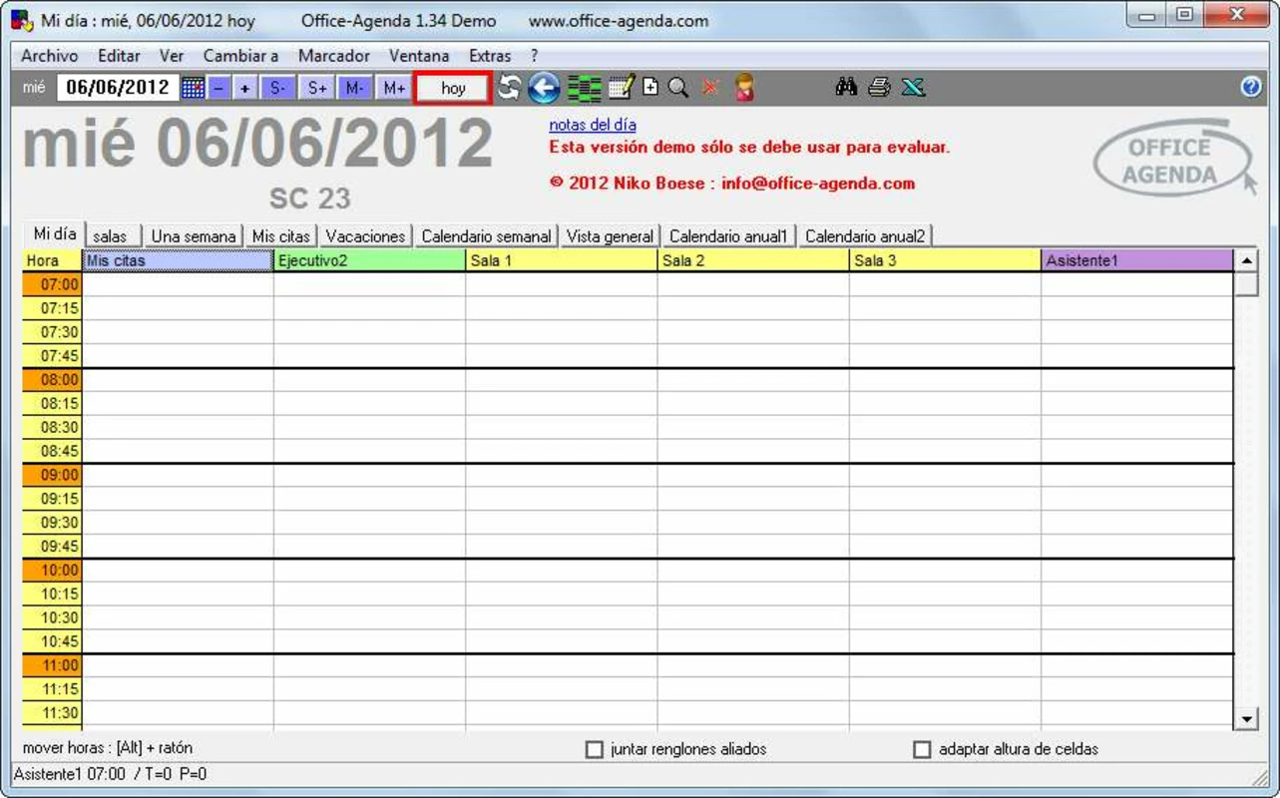Screen dimensions: 1280x798
Task: Click the red X delete icon
Action: [x=710, y=88]
